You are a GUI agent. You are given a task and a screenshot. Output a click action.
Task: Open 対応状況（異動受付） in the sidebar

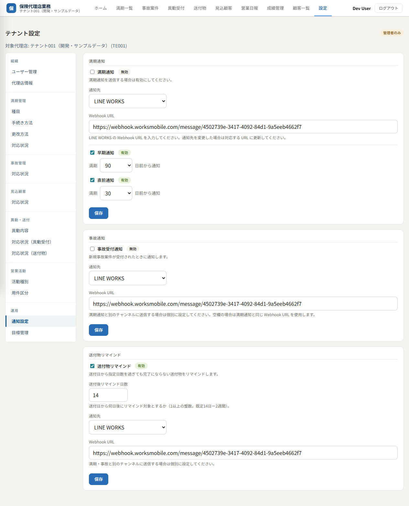[41, 242]
